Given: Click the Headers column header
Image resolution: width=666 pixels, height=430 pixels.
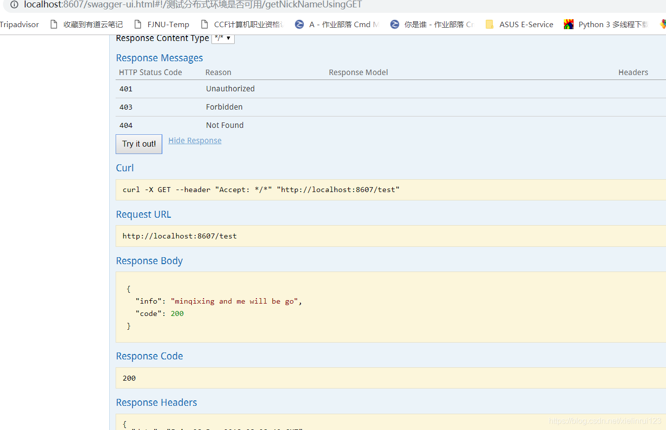Looking at the screenshot, I should point(633,73).
